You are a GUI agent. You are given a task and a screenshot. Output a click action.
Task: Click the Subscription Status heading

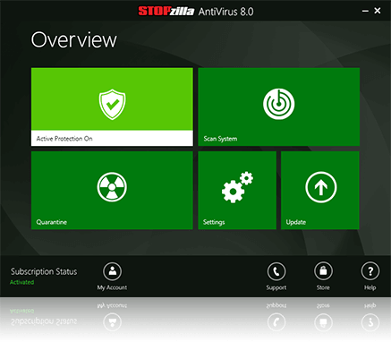coord(44,271)
